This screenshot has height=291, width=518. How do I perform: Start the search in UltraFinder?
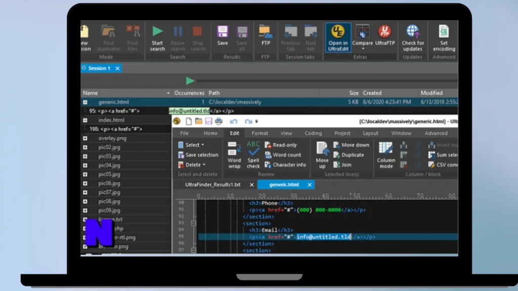tap(157, 38)
